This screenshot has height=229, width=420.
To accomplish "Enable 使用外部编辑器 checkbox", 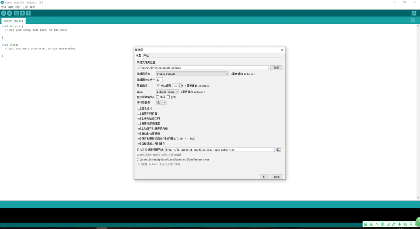I will pyautogui.click(x=139, y=123).
